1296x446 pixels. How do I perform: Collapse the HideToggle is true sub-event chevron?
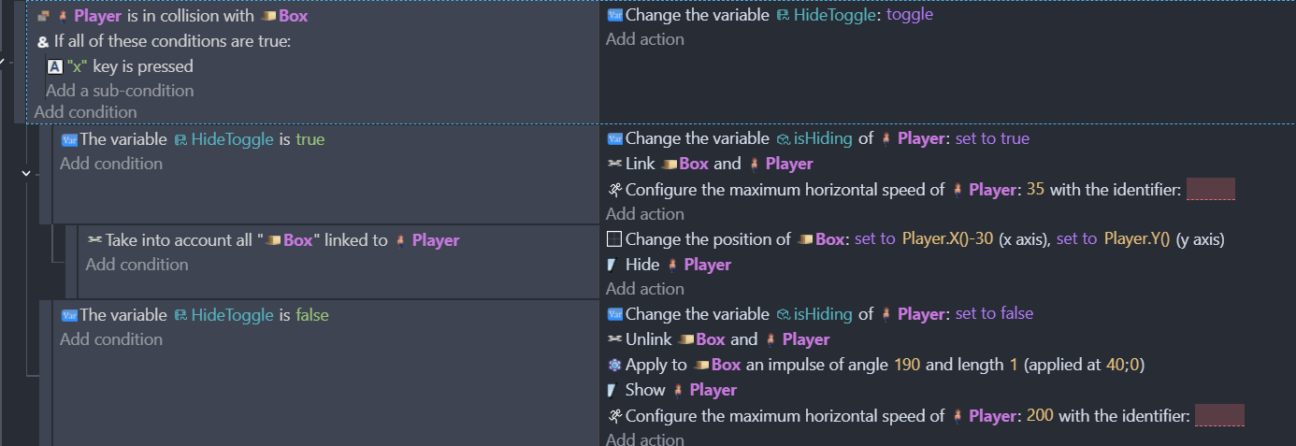25,173
